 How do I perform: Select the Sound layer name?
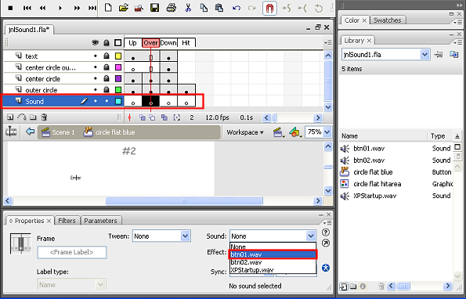34,101
